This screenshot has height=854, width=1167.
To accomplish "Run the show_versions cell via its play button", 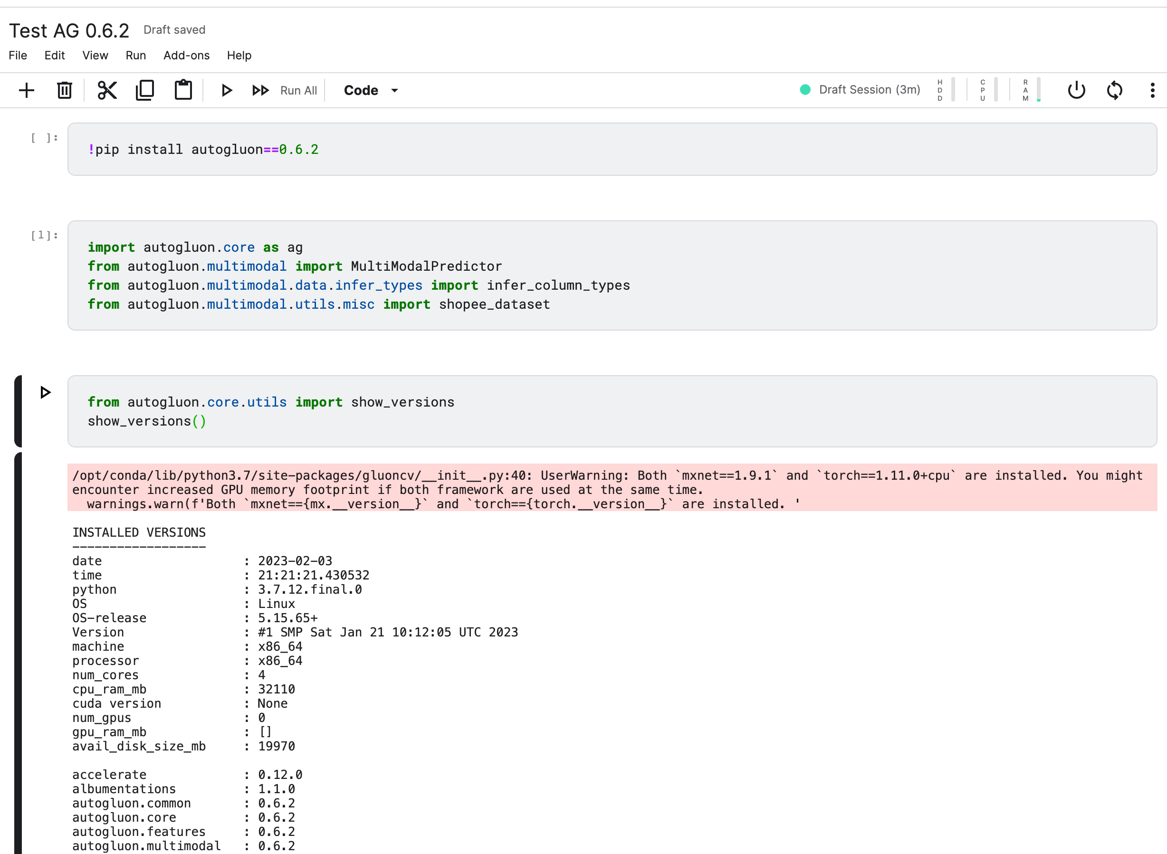I will tap(45, 392).
